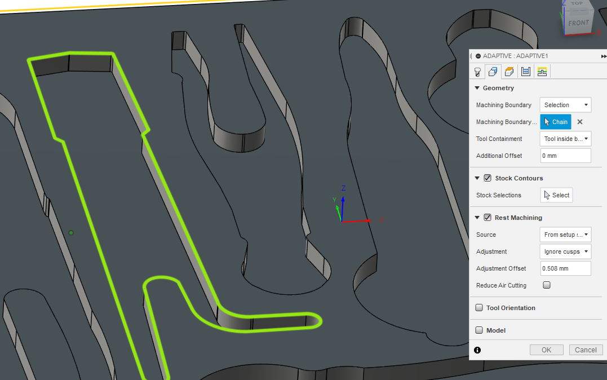Collapse the Rest Machining section

477,218
